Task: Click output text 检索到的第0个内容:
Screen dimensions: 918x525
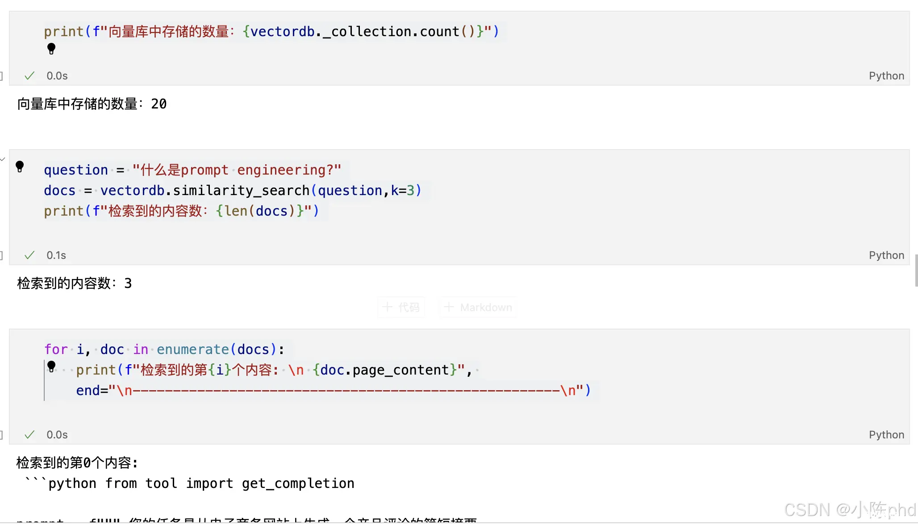Action: coord(78,463)
